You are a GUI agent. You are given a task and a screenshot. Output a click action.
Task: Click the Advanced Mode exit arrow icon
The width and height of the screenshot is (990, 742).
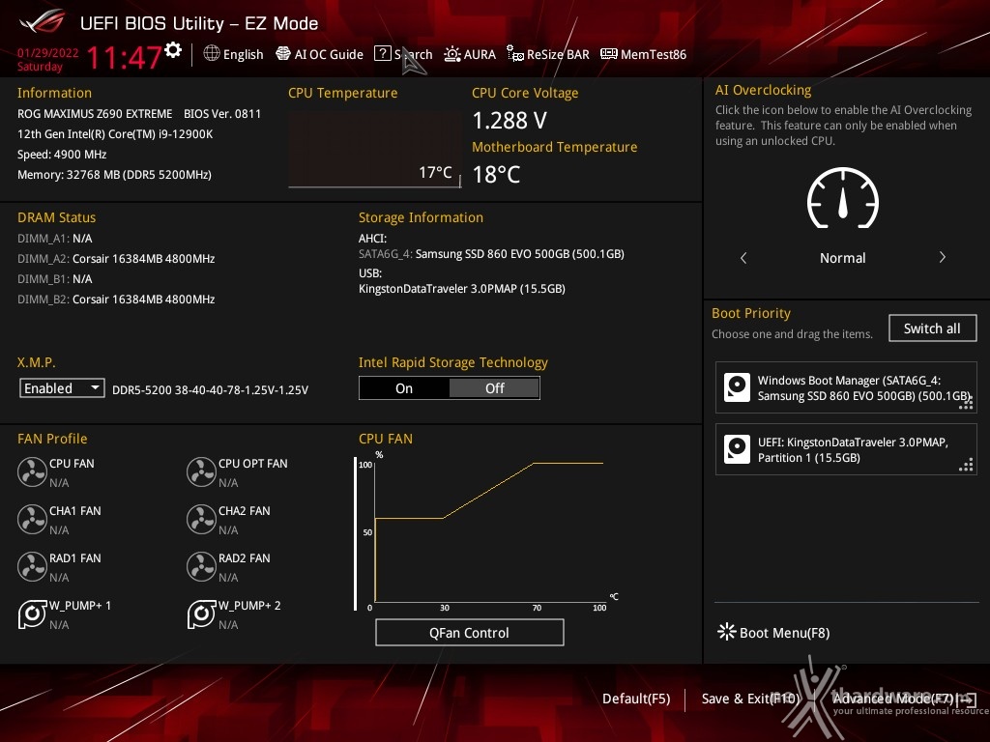click(x=967, y=699)
